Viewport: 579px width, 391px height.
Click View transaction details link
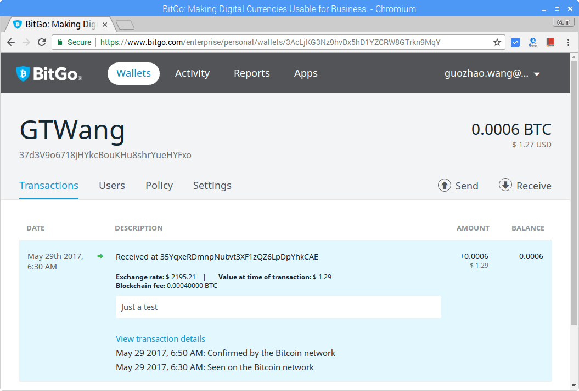[160, 339]
